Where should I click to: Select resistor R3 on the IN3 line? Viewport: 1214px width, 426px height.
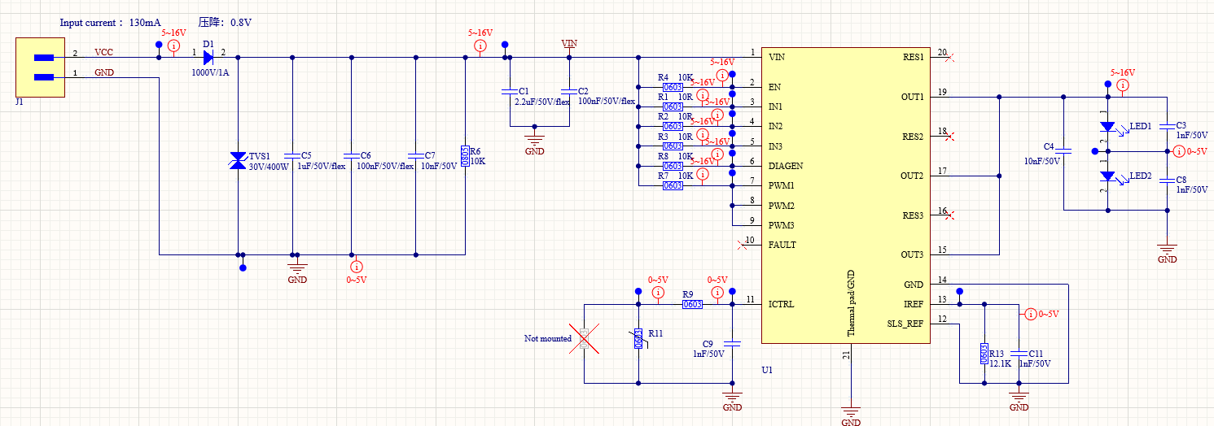point(673,146)
